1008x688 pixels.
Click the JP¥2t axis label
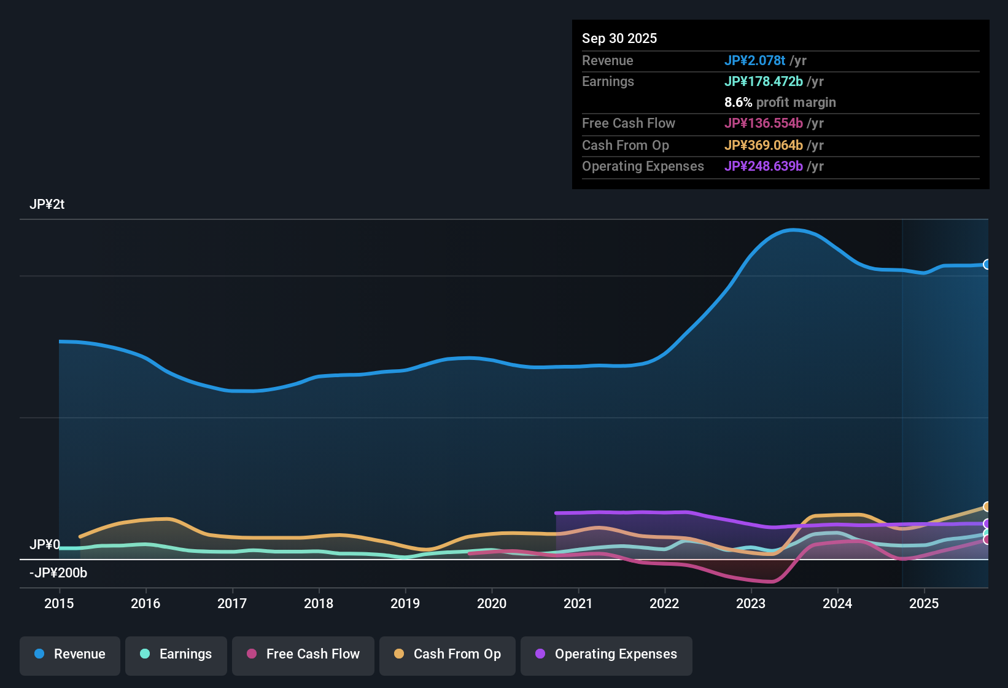47,204
